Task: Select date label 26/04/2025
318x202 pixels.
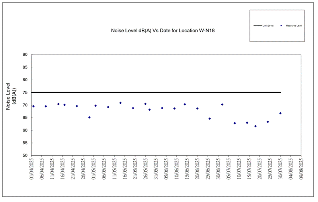Action: [x=83, y=169]
